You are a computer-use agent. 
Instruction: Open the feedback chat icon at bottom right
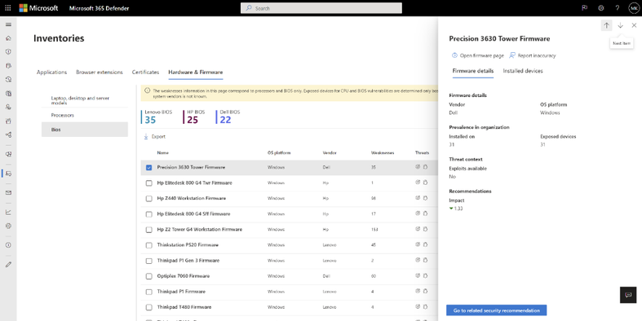click(x=628, y=295)
